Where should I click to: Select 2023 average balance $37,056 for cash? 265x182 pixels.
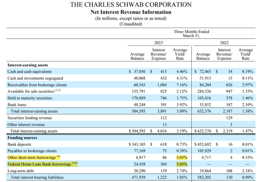coord(137,72)
